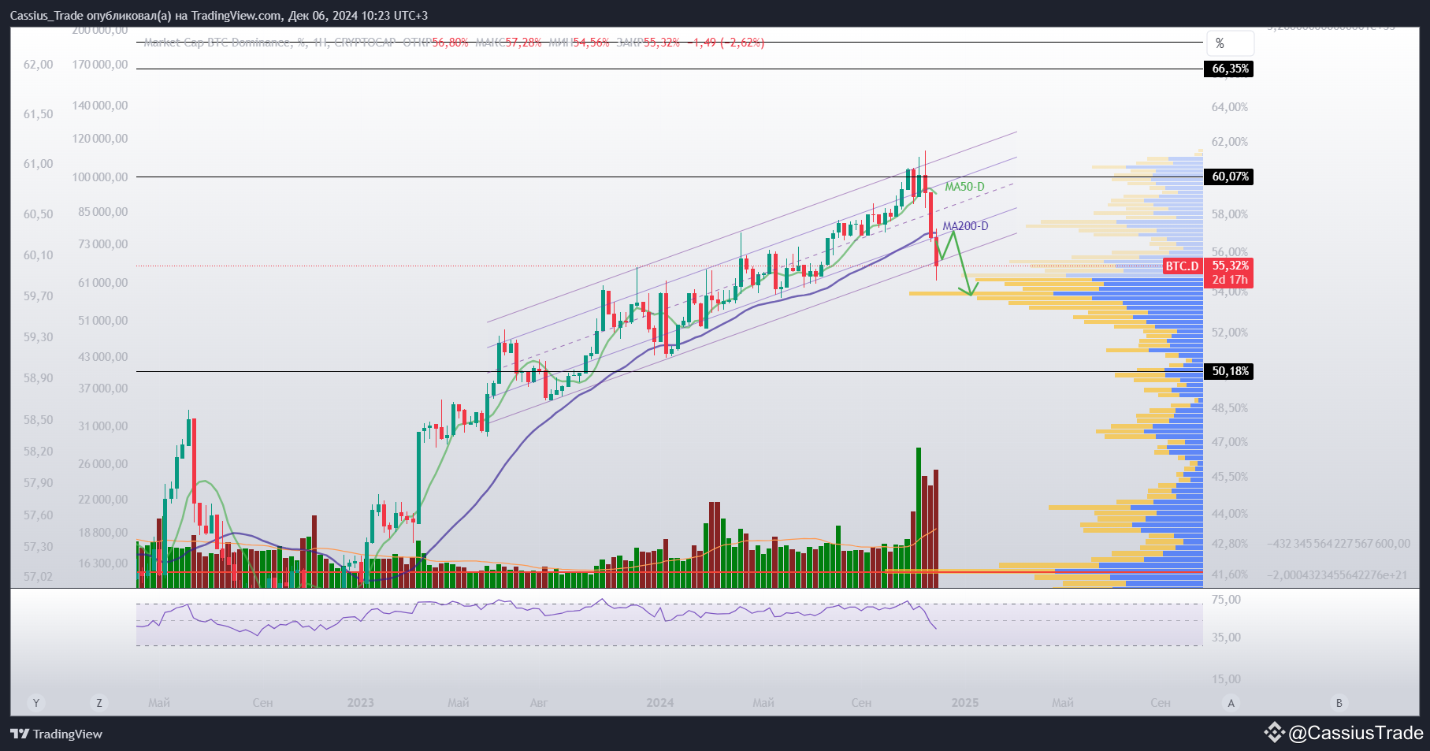Click the 41,60% price scale label
Viewport: 1430px width, 751px height.
[1230, 574]
